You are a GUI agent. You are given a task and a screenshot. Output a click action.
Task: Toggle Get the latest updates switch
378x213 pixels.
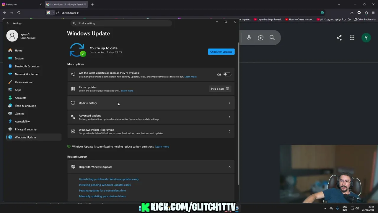tap(227, 75)
